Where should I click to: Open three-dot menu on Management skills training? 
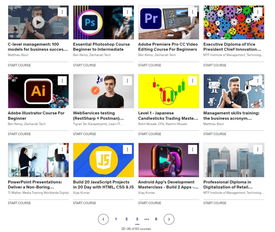[258, 81]
